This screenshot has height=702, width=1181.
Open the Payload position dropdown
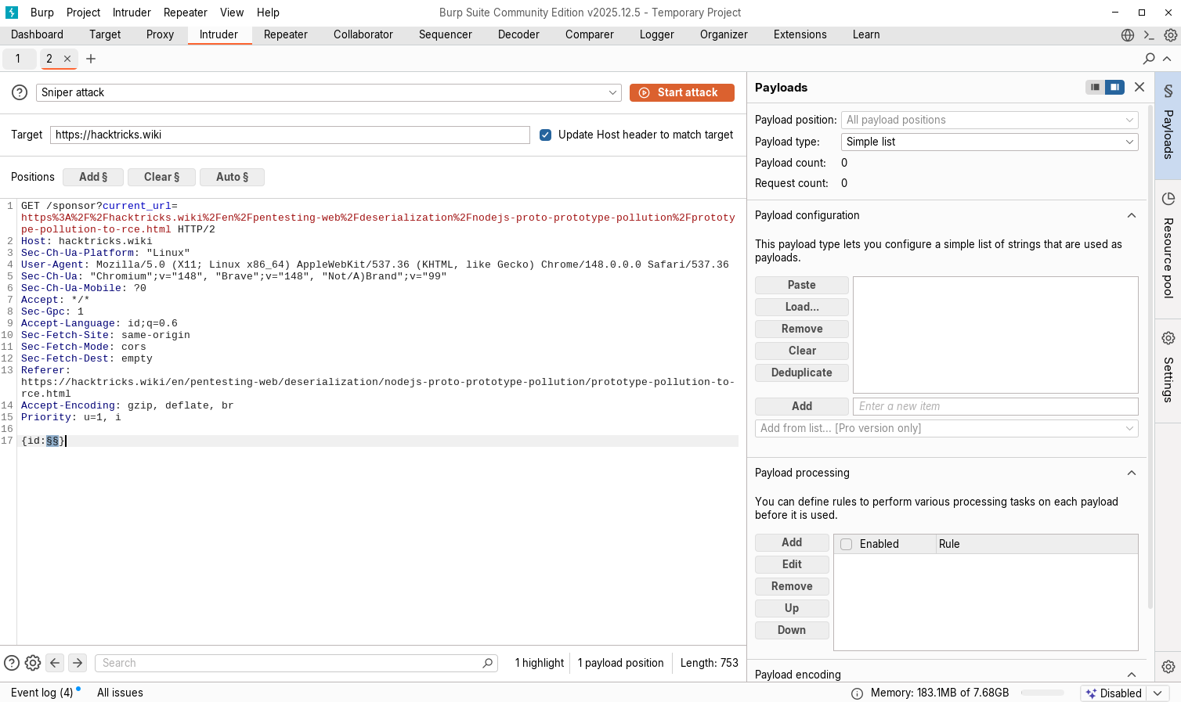pos(990,120)
